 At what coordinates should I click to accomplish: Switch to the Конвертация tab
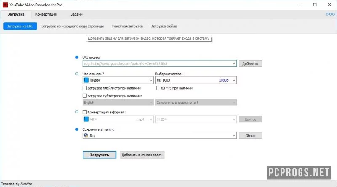(x=46, y=14)
